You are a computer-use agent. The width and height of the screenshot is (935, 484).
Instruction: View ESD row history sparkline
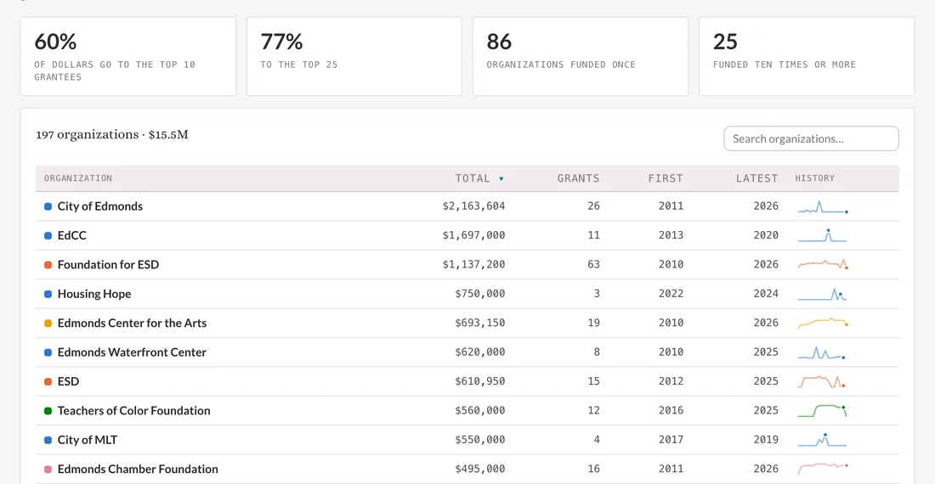[x=822, y=381]
